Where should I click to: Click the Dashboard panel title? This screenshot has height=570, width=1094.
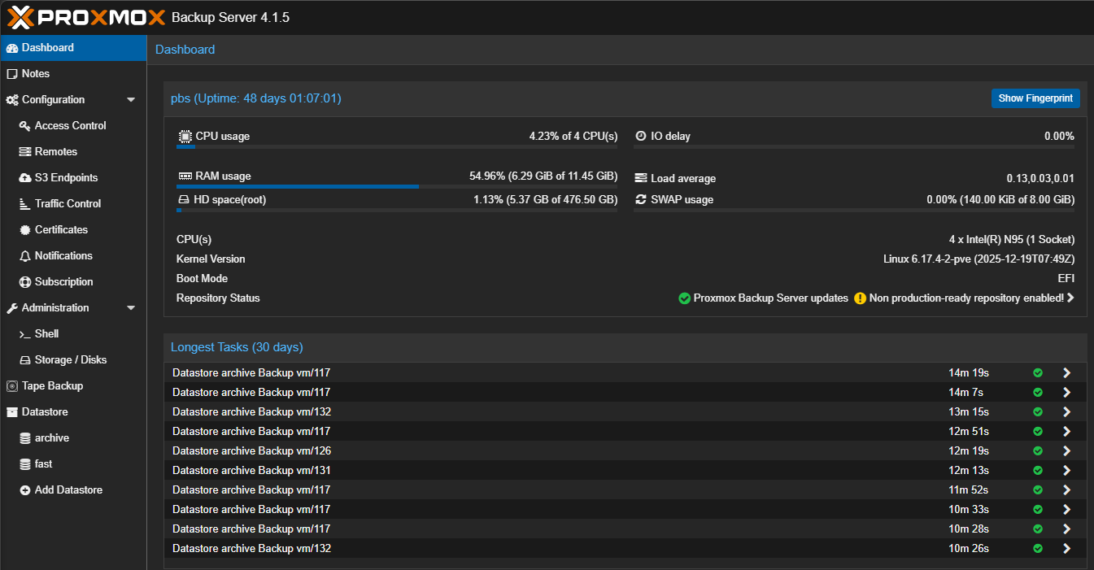click(185, 50)
